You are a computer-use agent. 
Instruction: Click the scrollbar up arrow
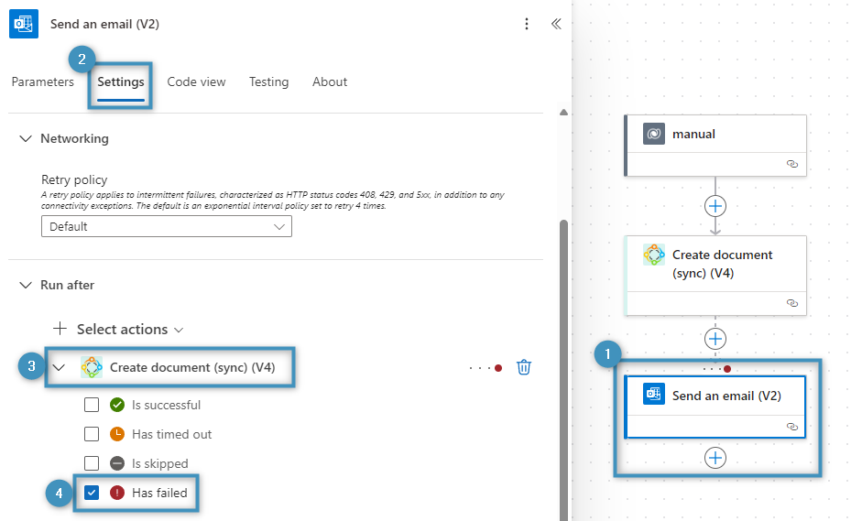(x=564, y=113)
